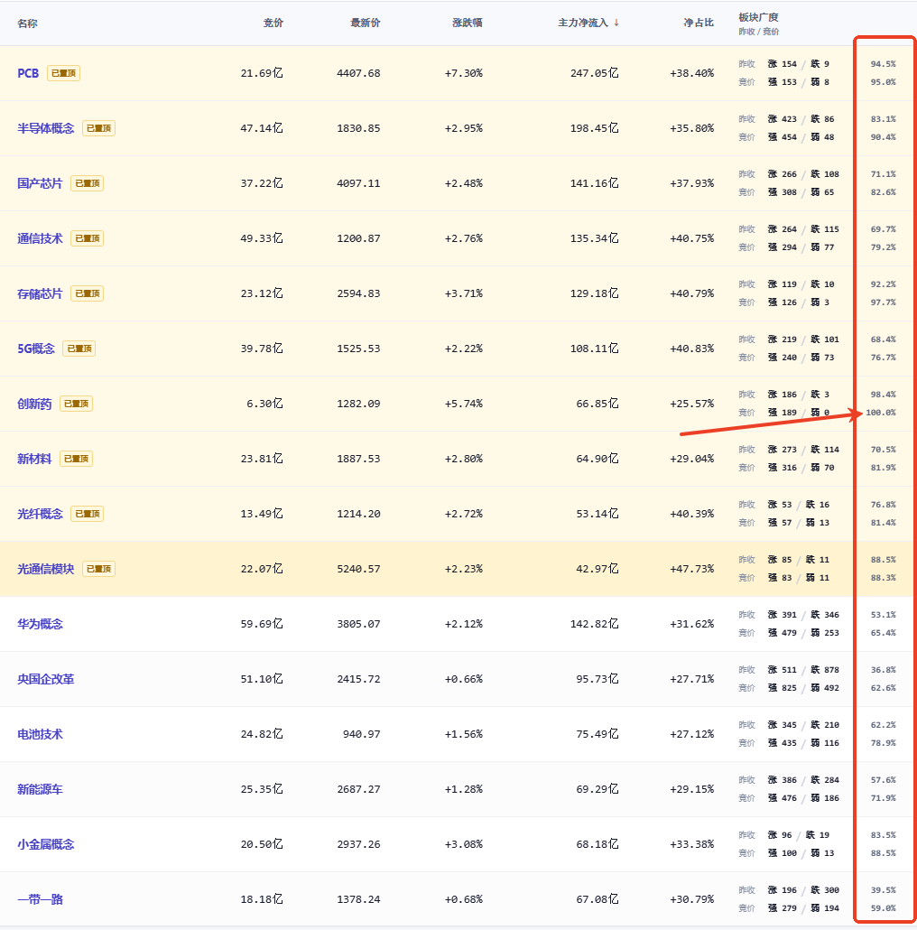Click the 47.14亿 auction amount cell

pyautogui.click(x=262, y=128)
